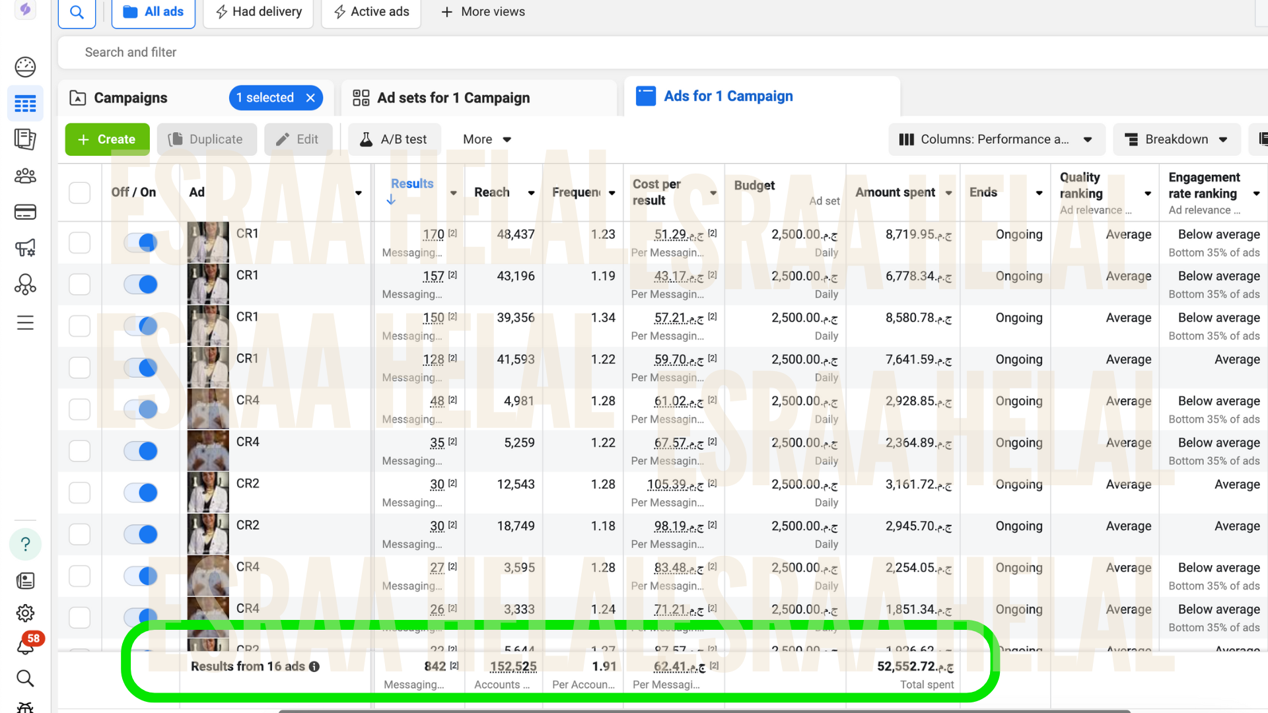Open notifications bell with 58 badge
The height and width of the screenshot is (713, 1268).
(x=26, y=644)
